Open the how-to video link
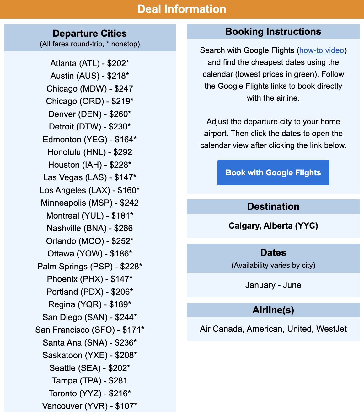This screenshot has height=412, width=364. pos(322,50)
